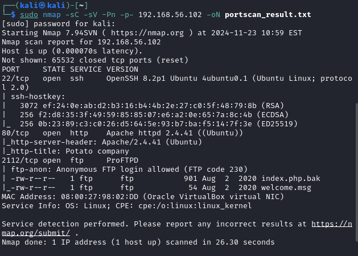The image size is (358, 256).
Task: Click the index.php.bak file name
Action: coord(291,179)
